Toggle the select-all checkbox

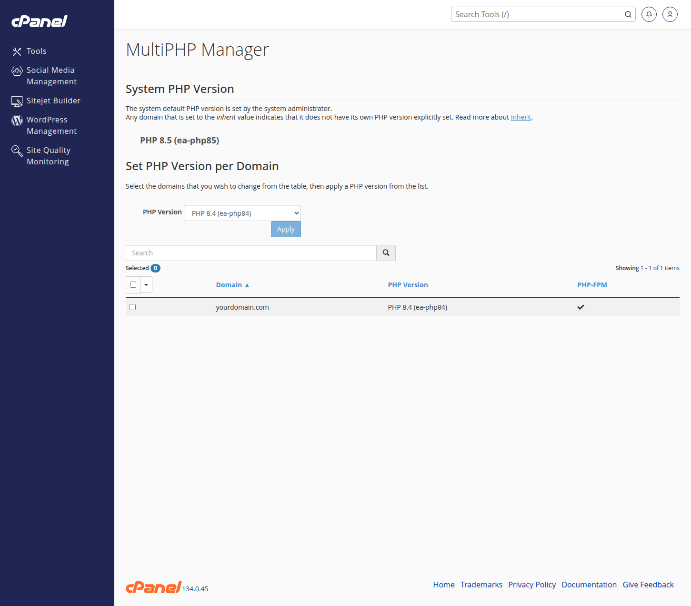click(133, 284)
